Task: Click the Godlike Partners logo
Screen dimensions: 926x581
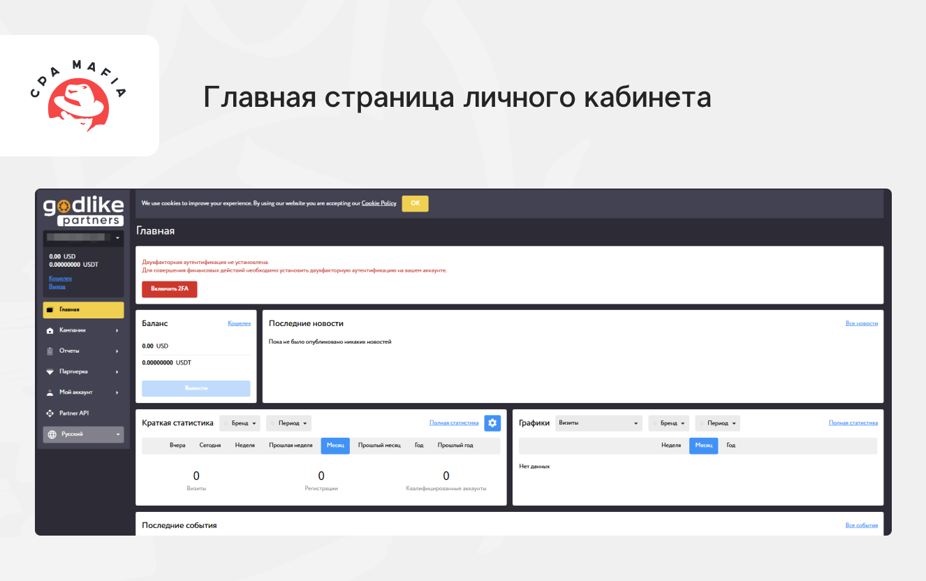Action: click(x=83, y=212)
